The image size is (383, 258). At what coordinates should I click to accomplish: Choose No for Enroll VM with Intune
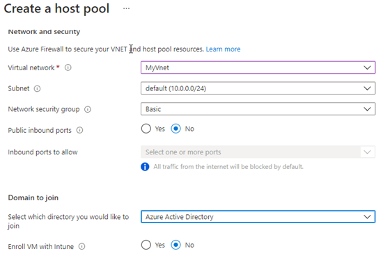pyautogui.click(x=176, y=245)
